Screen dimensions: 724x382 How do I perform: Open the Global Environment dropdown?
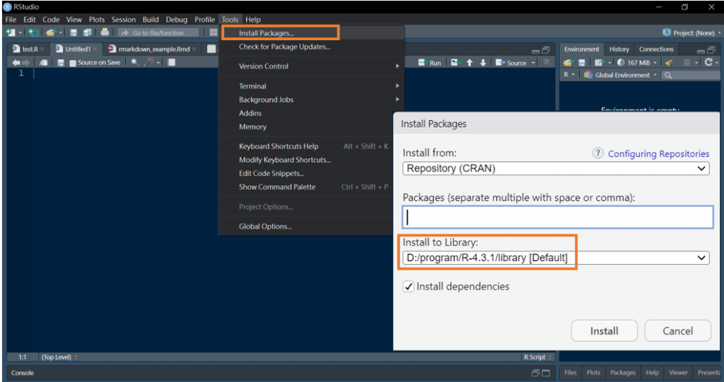[x=620, y=75]
